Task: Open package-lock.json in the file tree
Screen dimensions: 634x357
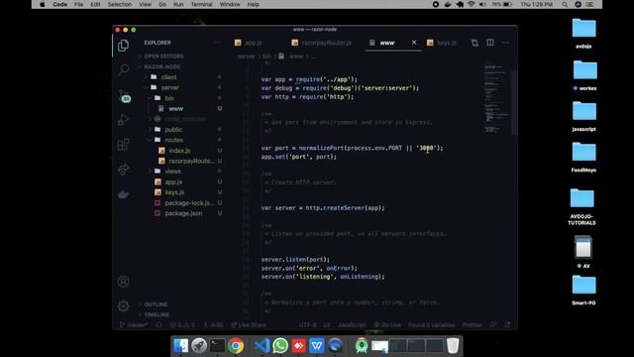Action: click(x=189, y=202)
